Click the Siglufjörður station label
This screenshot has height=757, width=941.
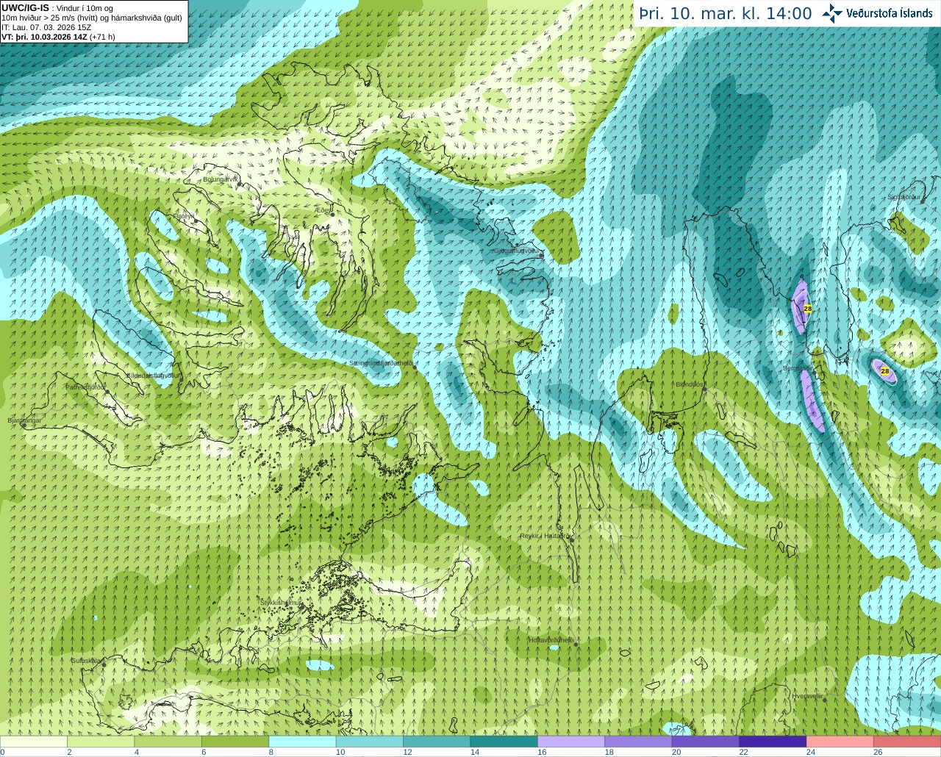click(x=904, y=197)
